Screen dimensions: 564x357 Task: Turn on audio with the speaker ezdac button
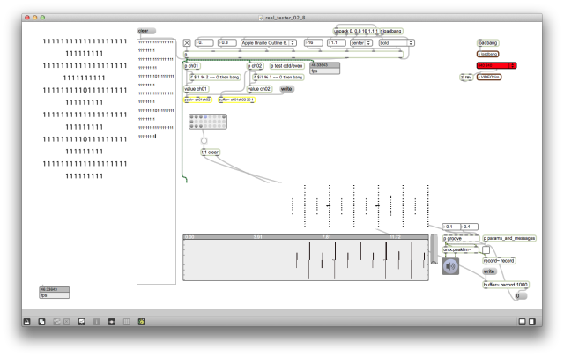[x=450, y=266]
